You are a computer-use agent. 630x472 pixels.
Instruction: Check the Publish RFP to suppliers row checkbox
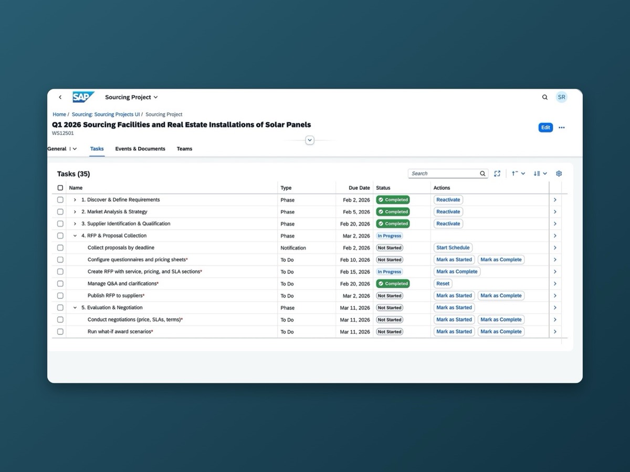60,296
